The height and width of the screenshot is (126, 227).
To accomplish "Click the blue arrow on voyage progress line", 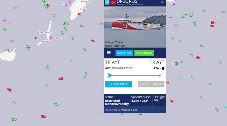I will (110, 75).
